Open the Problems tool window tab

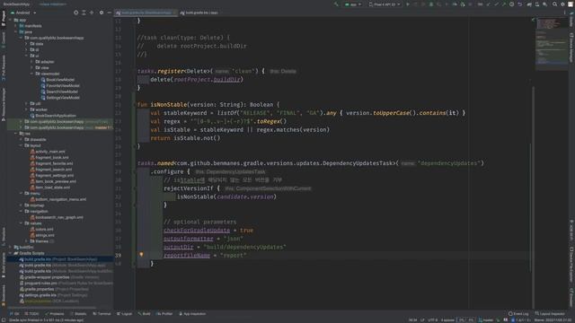pos(54,314)
